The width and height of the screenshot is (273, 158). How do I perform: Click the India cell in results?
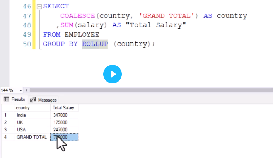(x=32, y=115)
